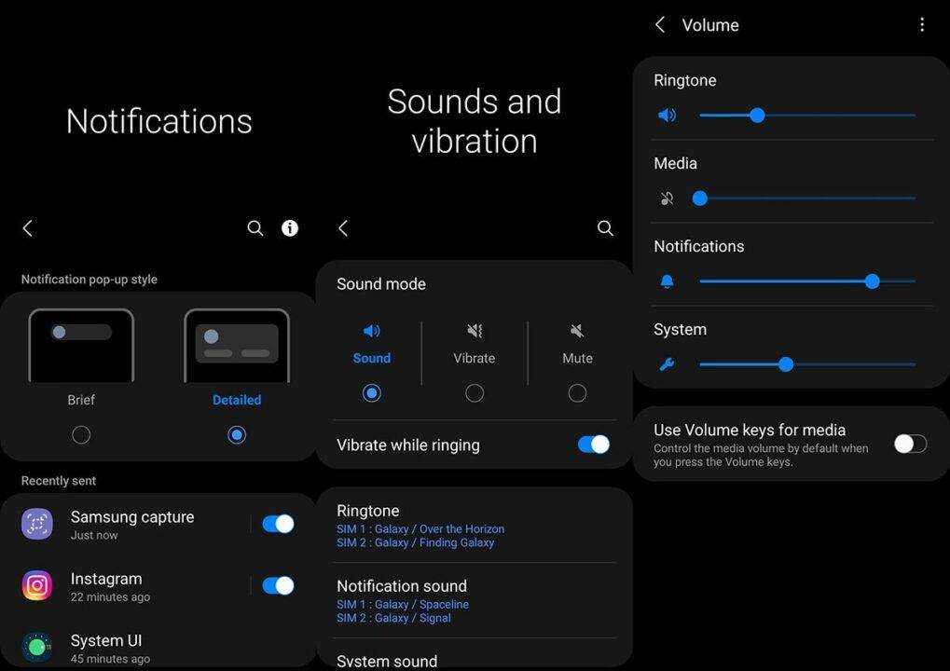
Task: Tap the System wrench volume icon
Action: (x=667, y=364)
